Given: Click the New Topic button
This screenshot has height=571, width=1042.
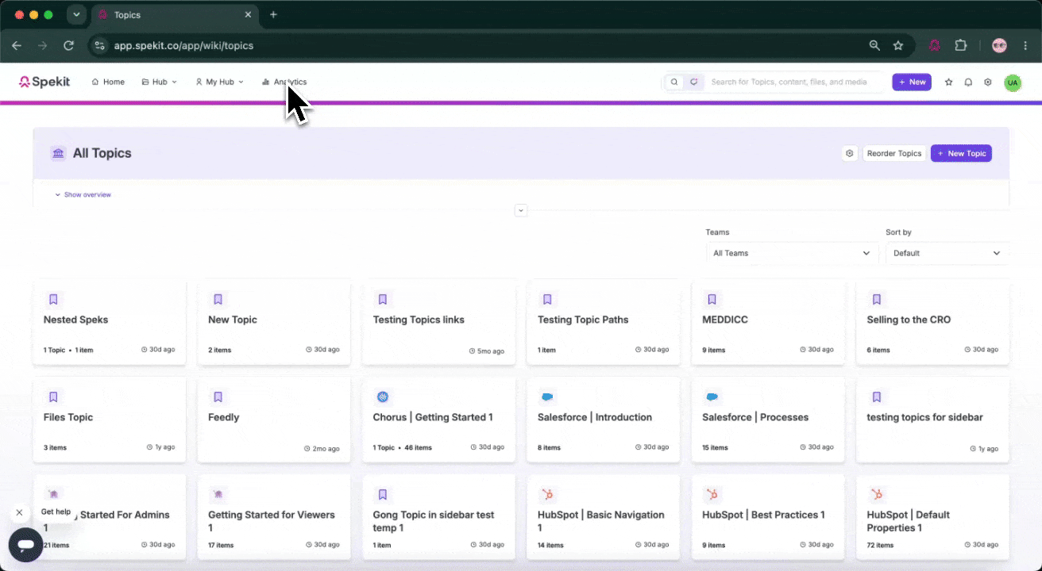Looking at the screenshot, I should tap(961, 153).
